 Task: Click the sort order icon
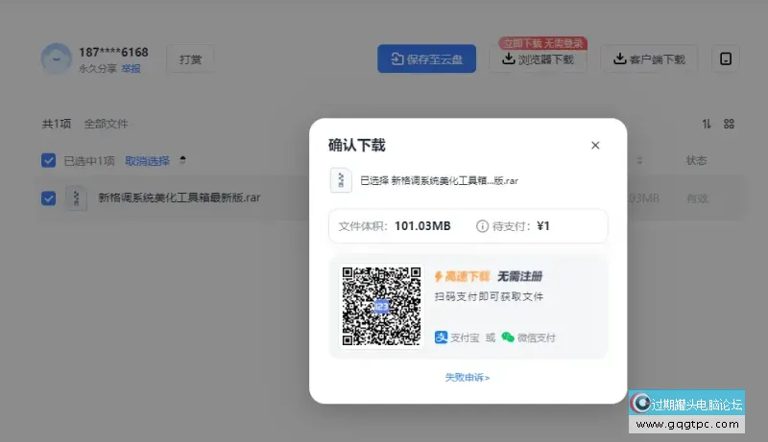coord(706,124)
